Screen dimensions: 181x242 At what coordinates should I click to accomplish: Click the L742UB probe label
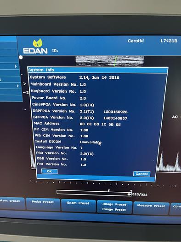tap(169, 41)
